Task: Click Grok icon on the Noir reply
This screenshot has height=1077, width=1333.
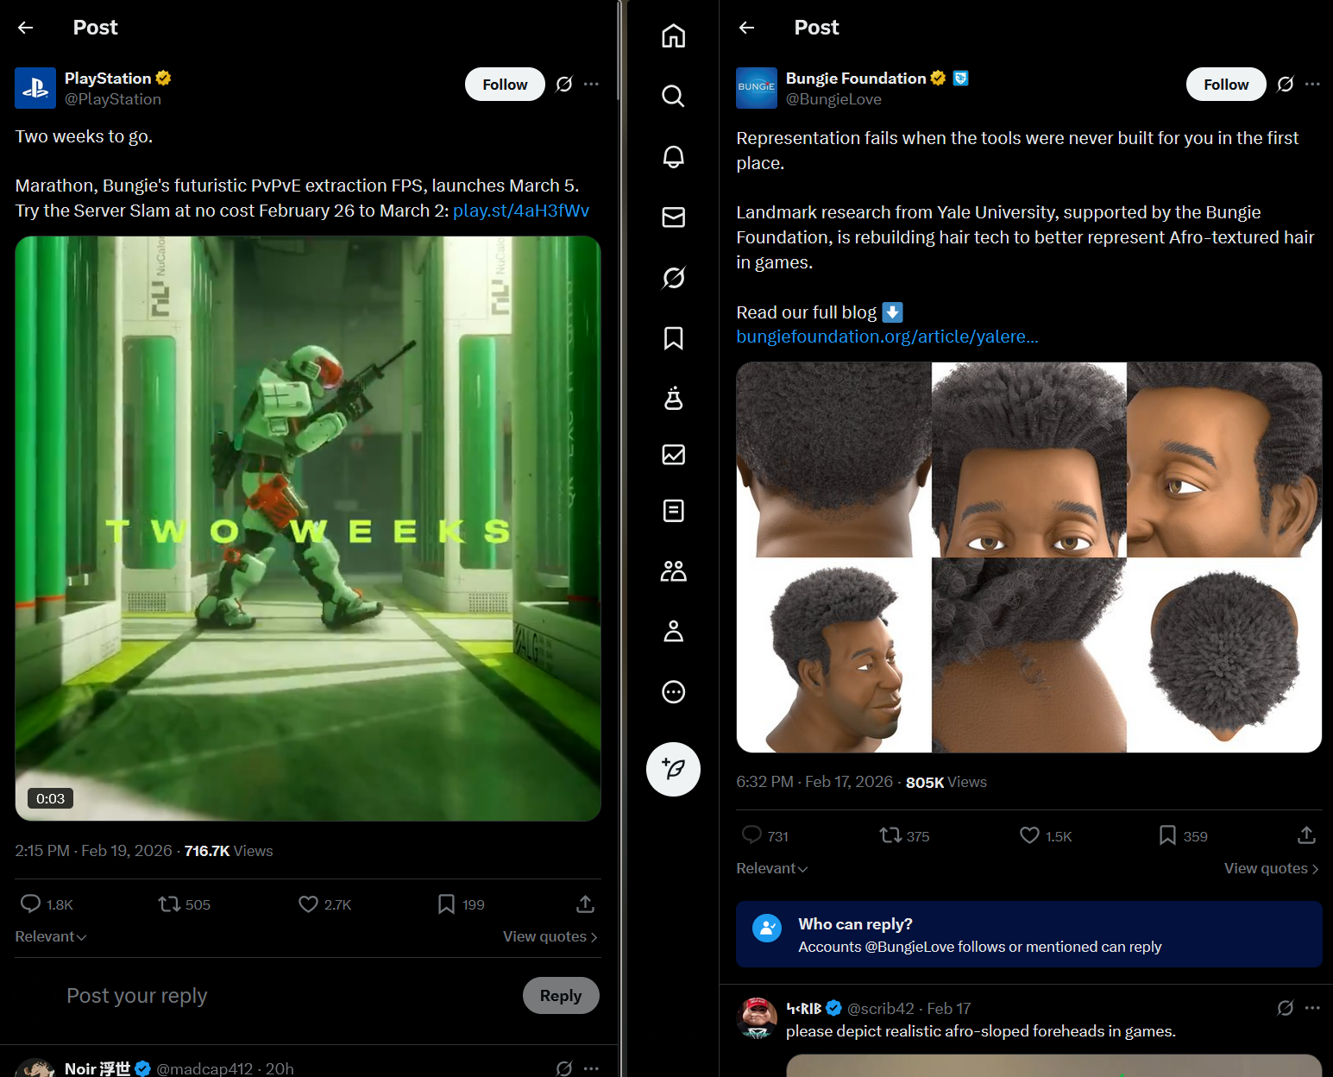Action: [564, 1068]
